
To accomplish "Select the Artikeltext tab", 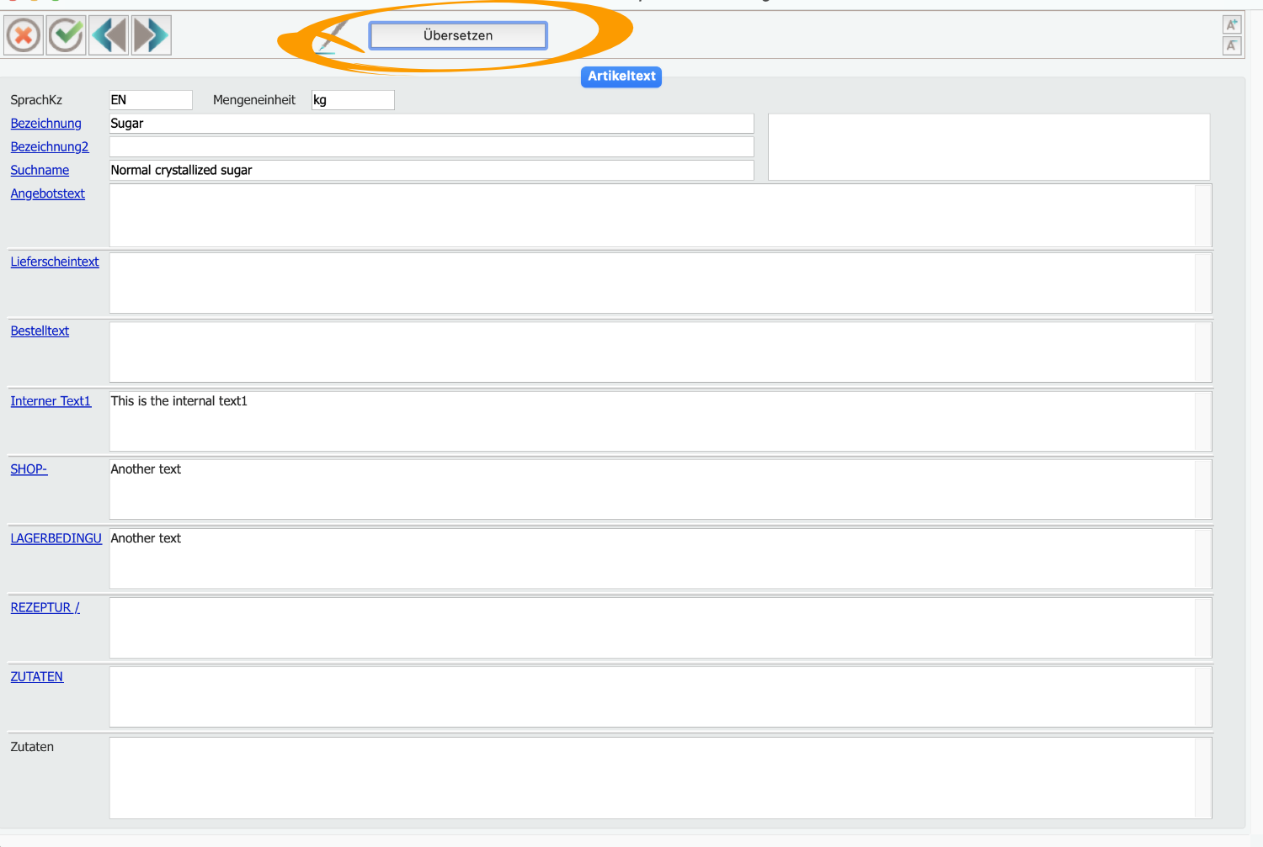I will (x=621, y=77).
